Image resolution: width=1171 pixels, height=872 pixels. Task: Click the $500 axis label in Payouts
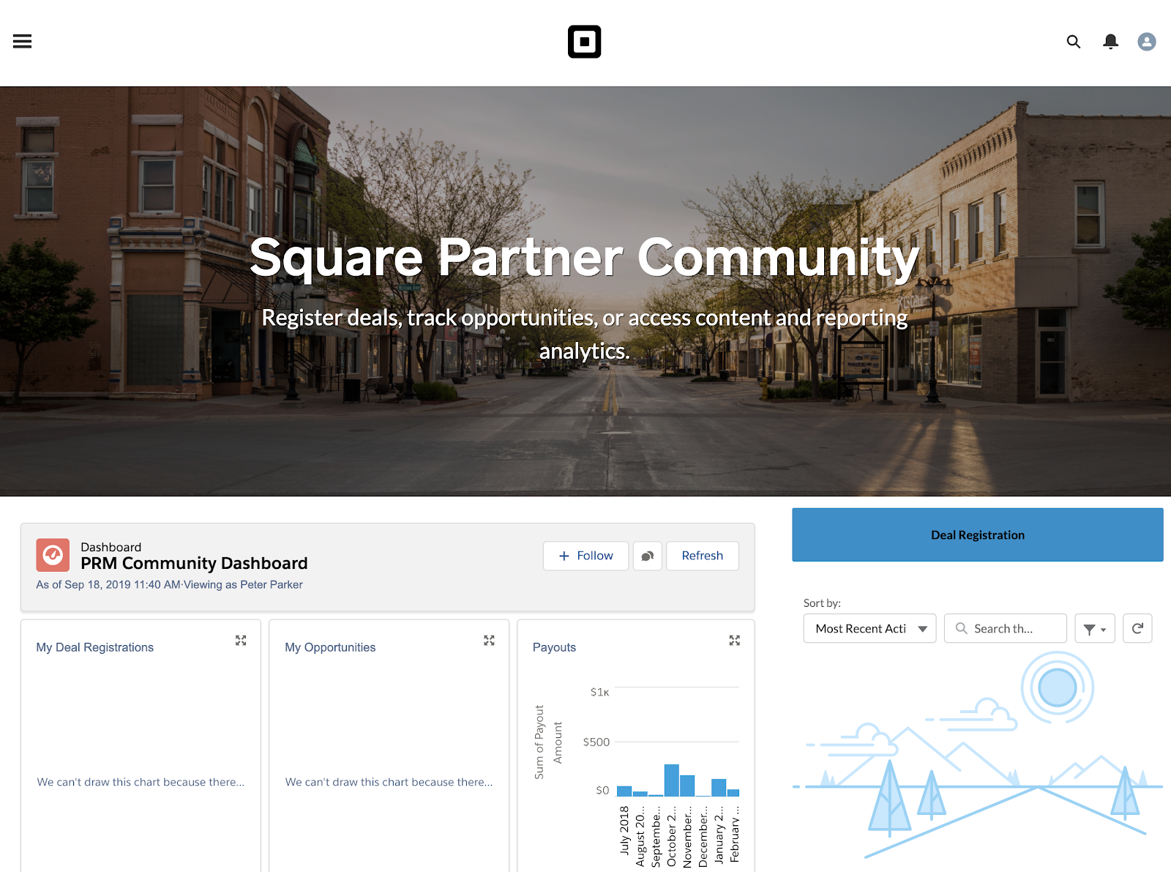point(596,742)
